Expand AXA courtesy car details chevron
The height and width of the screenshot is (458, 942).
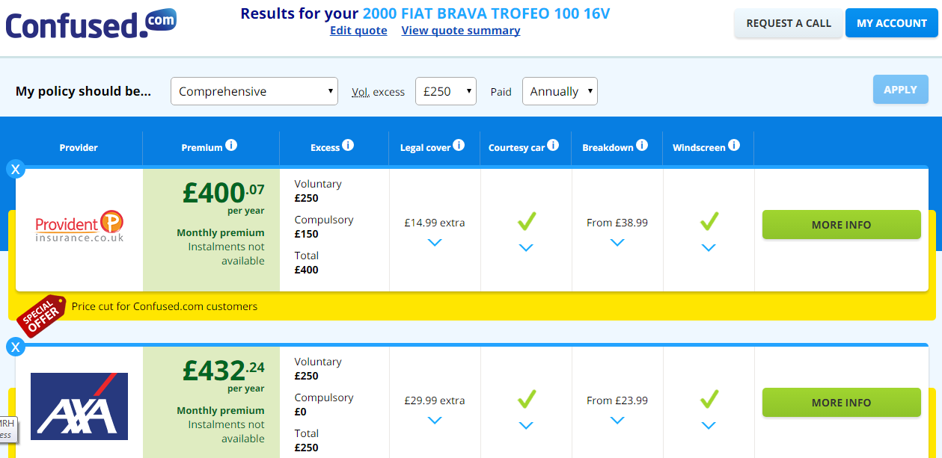526,426
